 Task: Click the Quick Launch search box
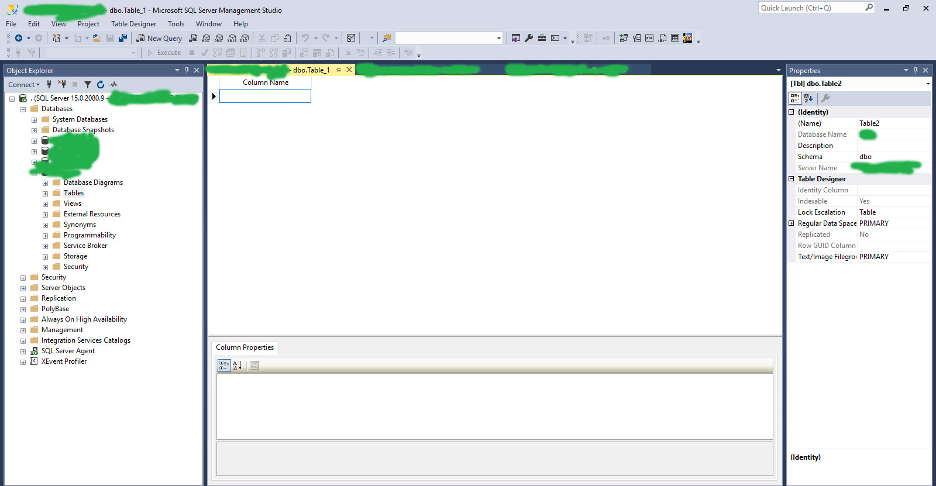tap(811, 8)
